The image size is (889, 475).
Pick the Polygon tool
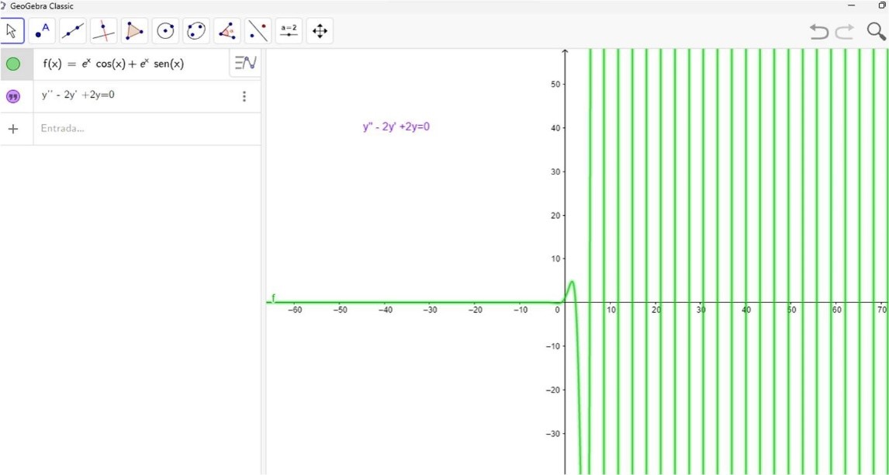(x=134, y=31)
